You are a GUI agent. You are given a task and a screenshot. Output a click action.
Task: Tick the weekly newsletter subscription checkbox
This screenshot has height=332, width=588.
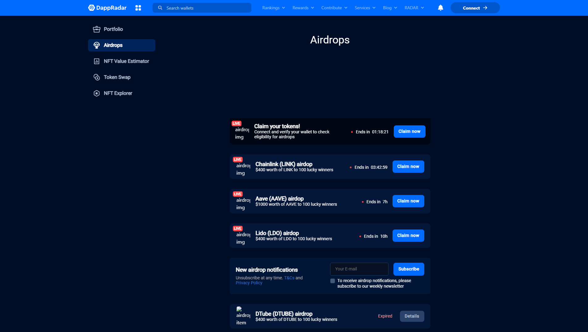coord(333,281)
